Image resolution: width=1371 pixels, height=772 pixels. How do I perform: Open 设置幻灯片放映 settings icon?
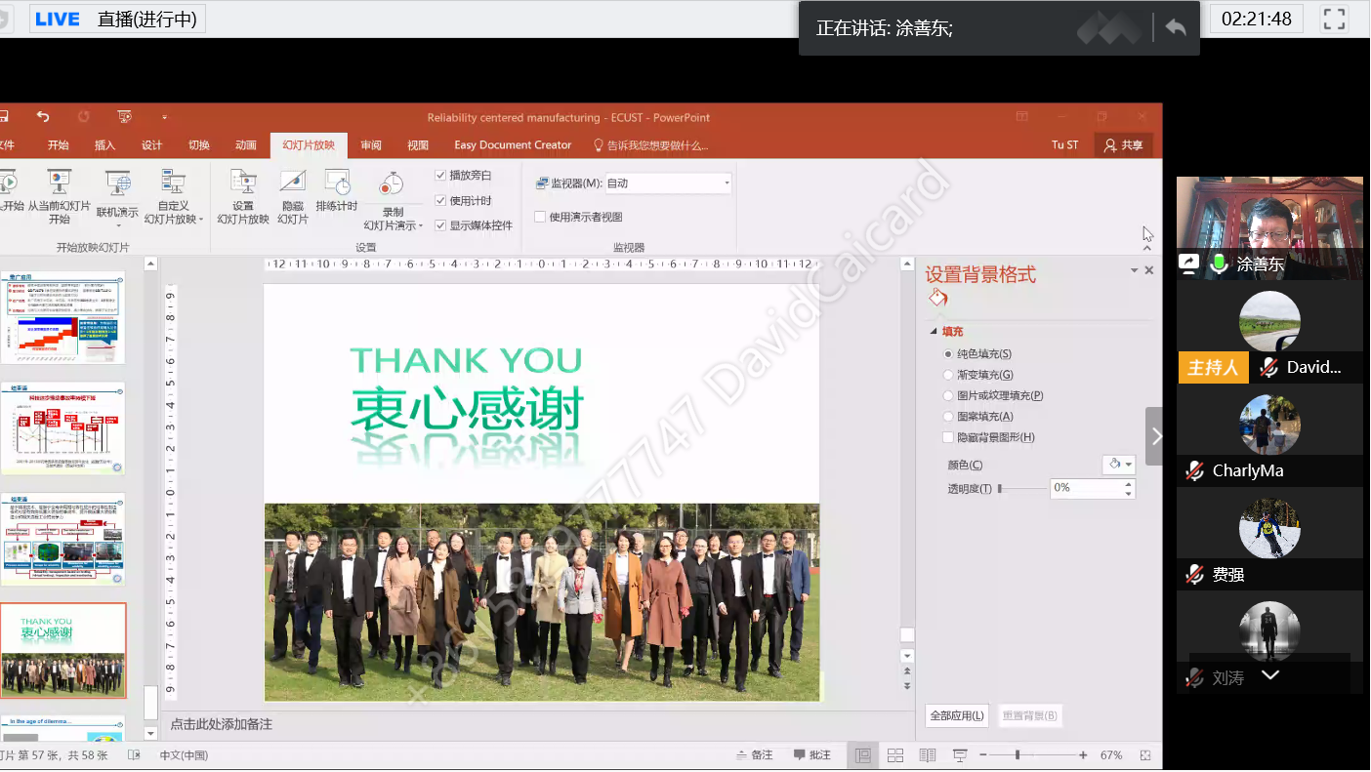pyautogui.click(x=243, y=183)
